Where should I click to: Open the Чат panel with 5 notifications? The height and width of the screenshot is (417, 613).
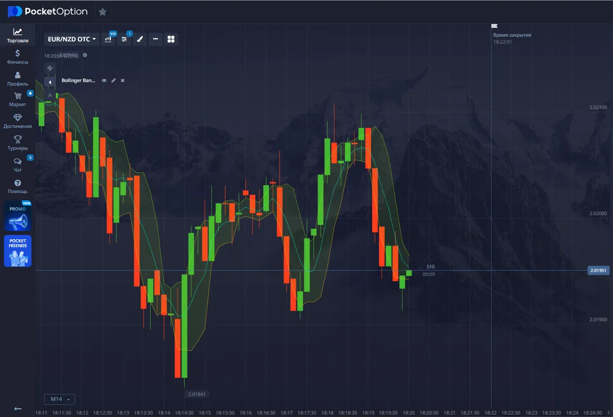click(x=17, y=164)
